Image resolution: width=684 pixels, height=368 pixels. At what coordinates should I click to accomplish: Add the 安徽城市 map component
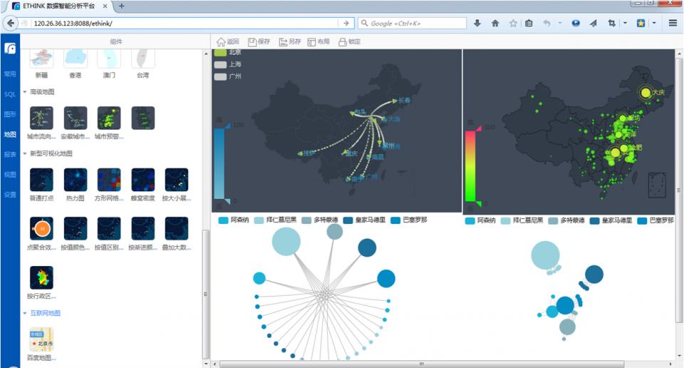[x=76, y=118]
